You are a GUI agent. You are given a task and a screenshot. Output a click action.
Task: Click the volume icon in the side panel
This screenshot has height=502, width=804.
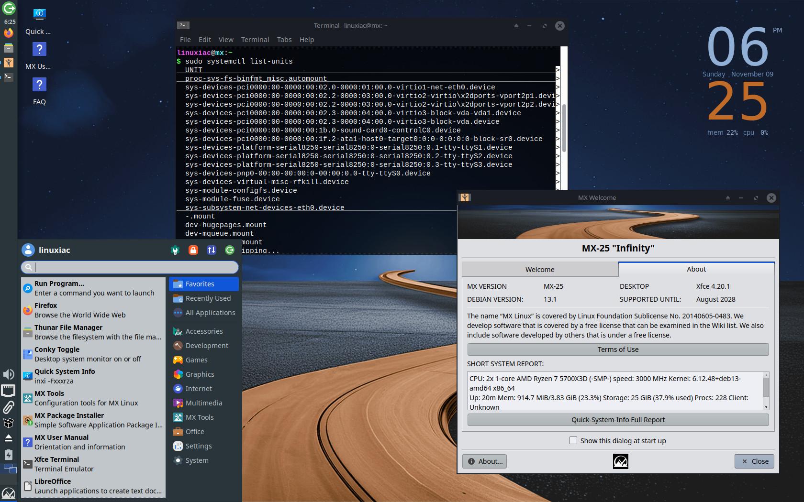coord(8,374)
